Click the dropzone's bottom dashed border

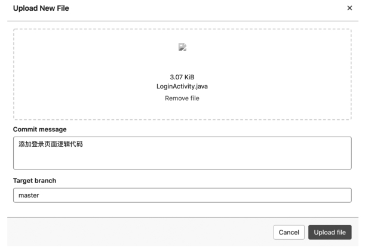(182, 120)
